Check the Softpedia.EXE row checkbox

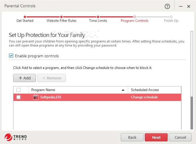pyautogui.click(x=18, y=97)
